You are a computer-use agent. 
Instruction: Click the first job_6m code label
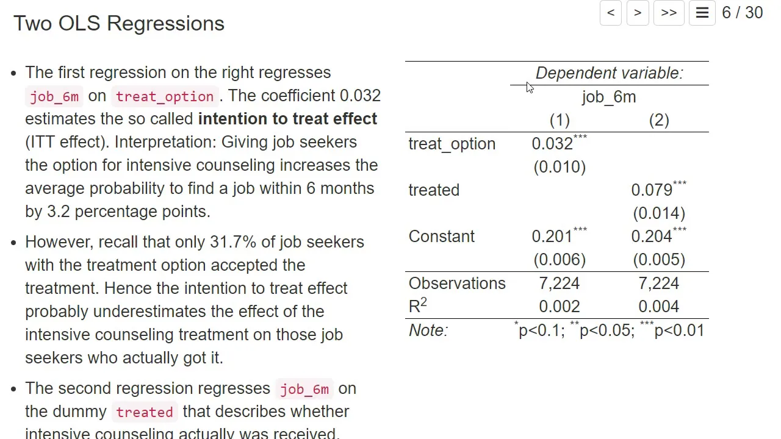(54, 96)
